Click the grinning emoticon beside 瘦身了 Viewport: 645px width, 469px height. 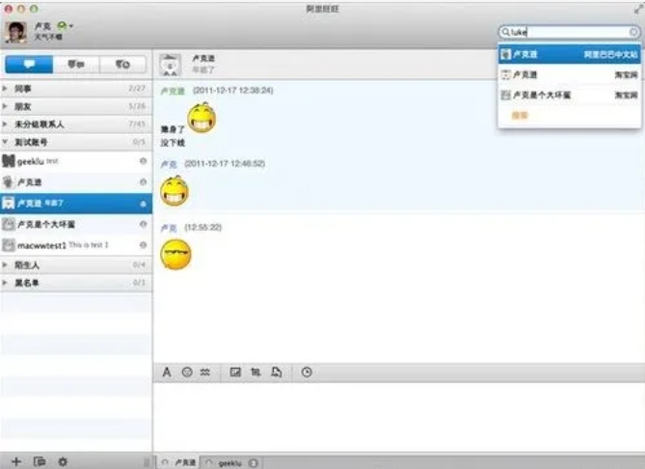pos(202,118)
